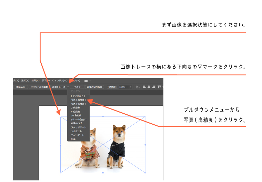Open the align-to selection dropdown icon
The width and height of the screenshot is (262, 182).
coord(138,87)
